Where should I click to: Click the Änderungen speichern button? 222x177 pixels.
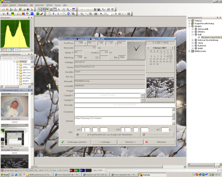click(x=75, y=142)
